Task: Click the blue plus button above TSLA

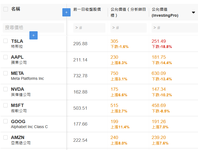Action: point(34,35)
